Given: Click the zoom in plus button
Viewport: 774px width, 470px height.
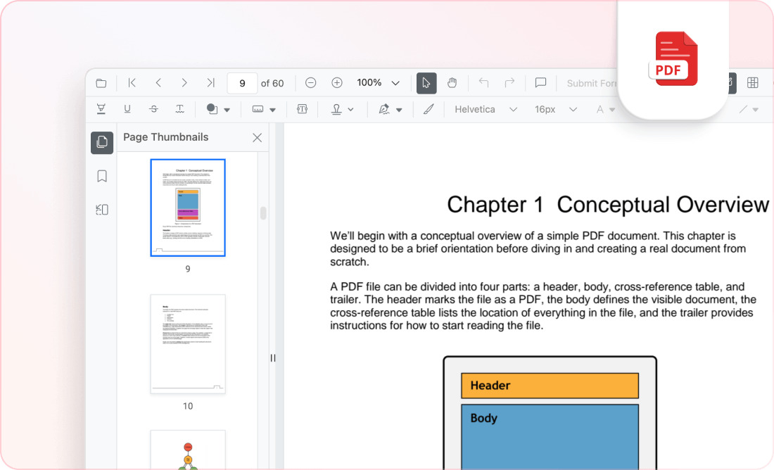Looking at the screenshot, I should (337, 83).
